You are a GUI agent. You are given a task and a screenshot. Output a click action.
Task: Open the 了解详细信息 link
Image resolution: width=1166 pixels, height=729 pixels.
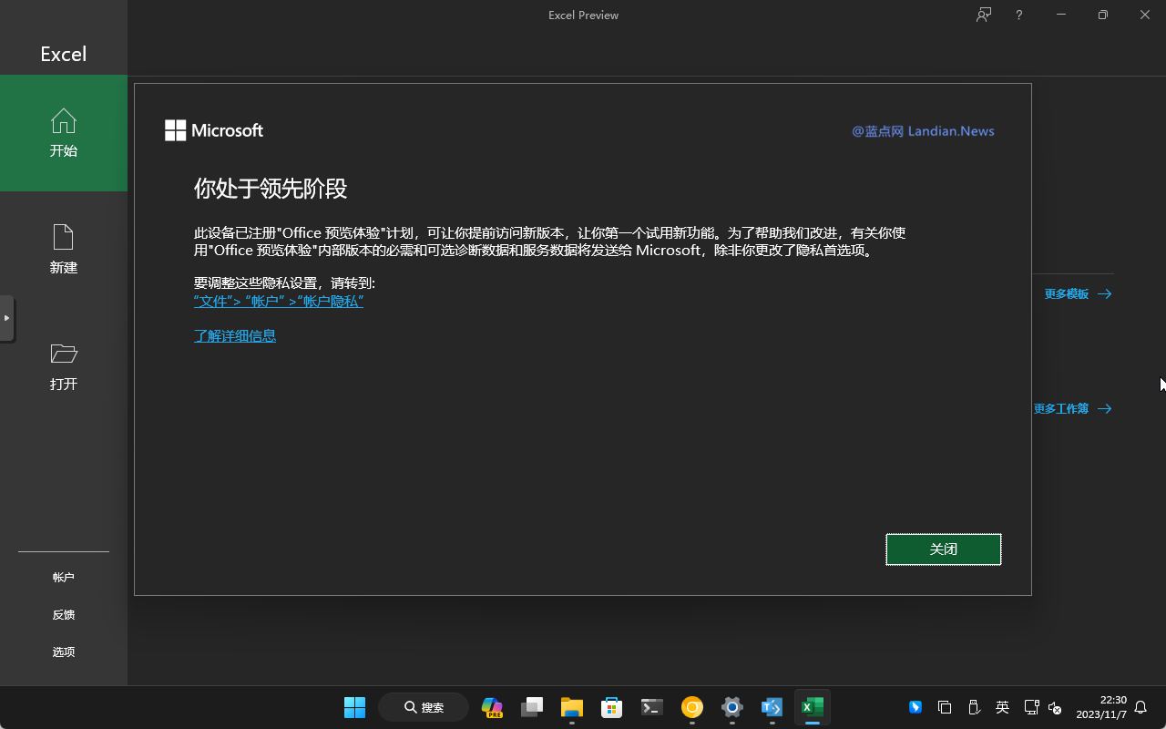[x=234, y=336]
